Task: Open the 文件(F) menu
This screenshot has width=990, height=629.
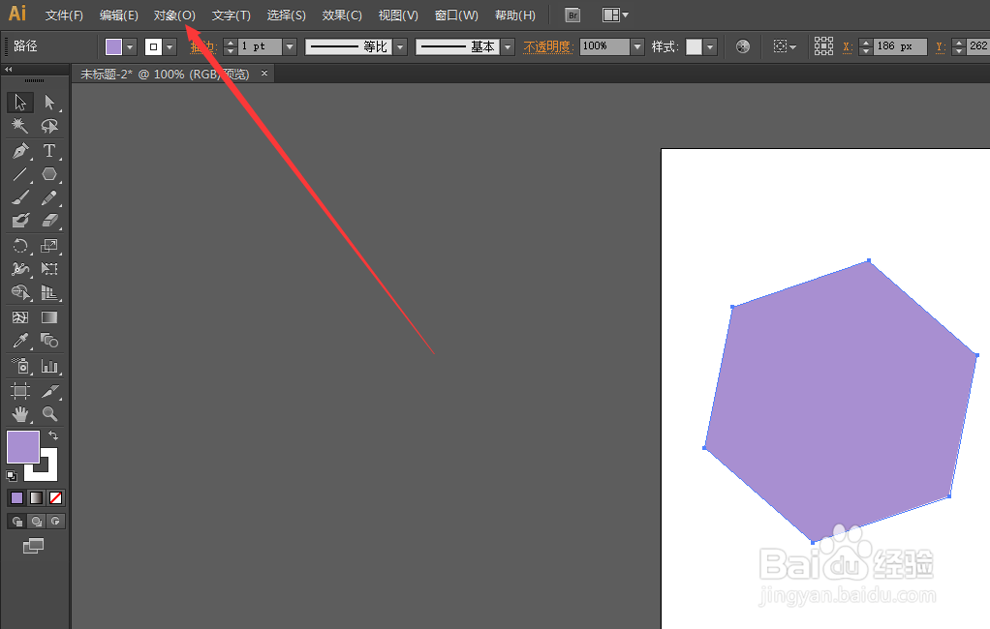Action: pyautogui.click(x=64, y=15)
